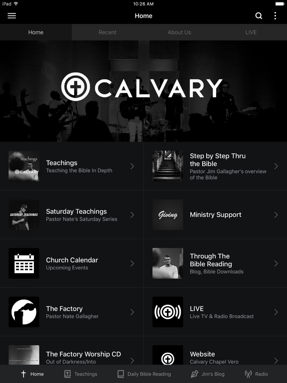Viewport: 287px width, 383px height.
Task: Open the three-dot overflow menu
Action: click(x=275, y=16)
